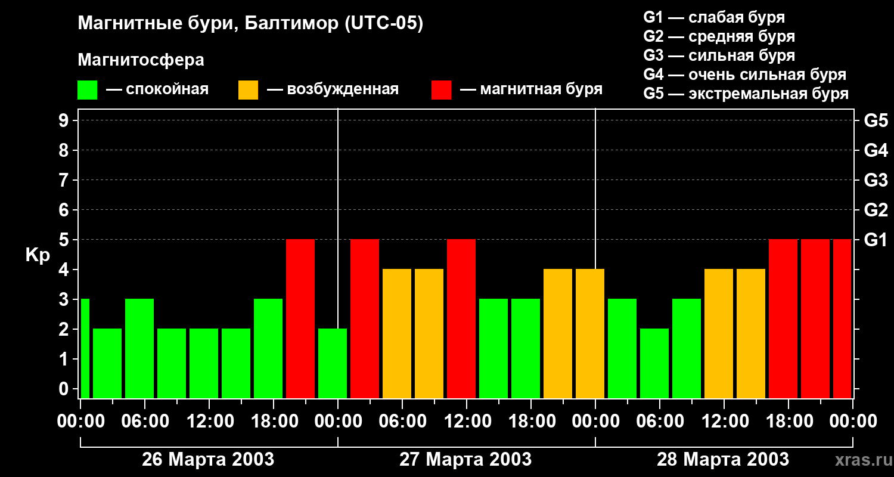Click the green Kp 3 bar over 18:00, 26 Марта

click(x=268, y=348)
